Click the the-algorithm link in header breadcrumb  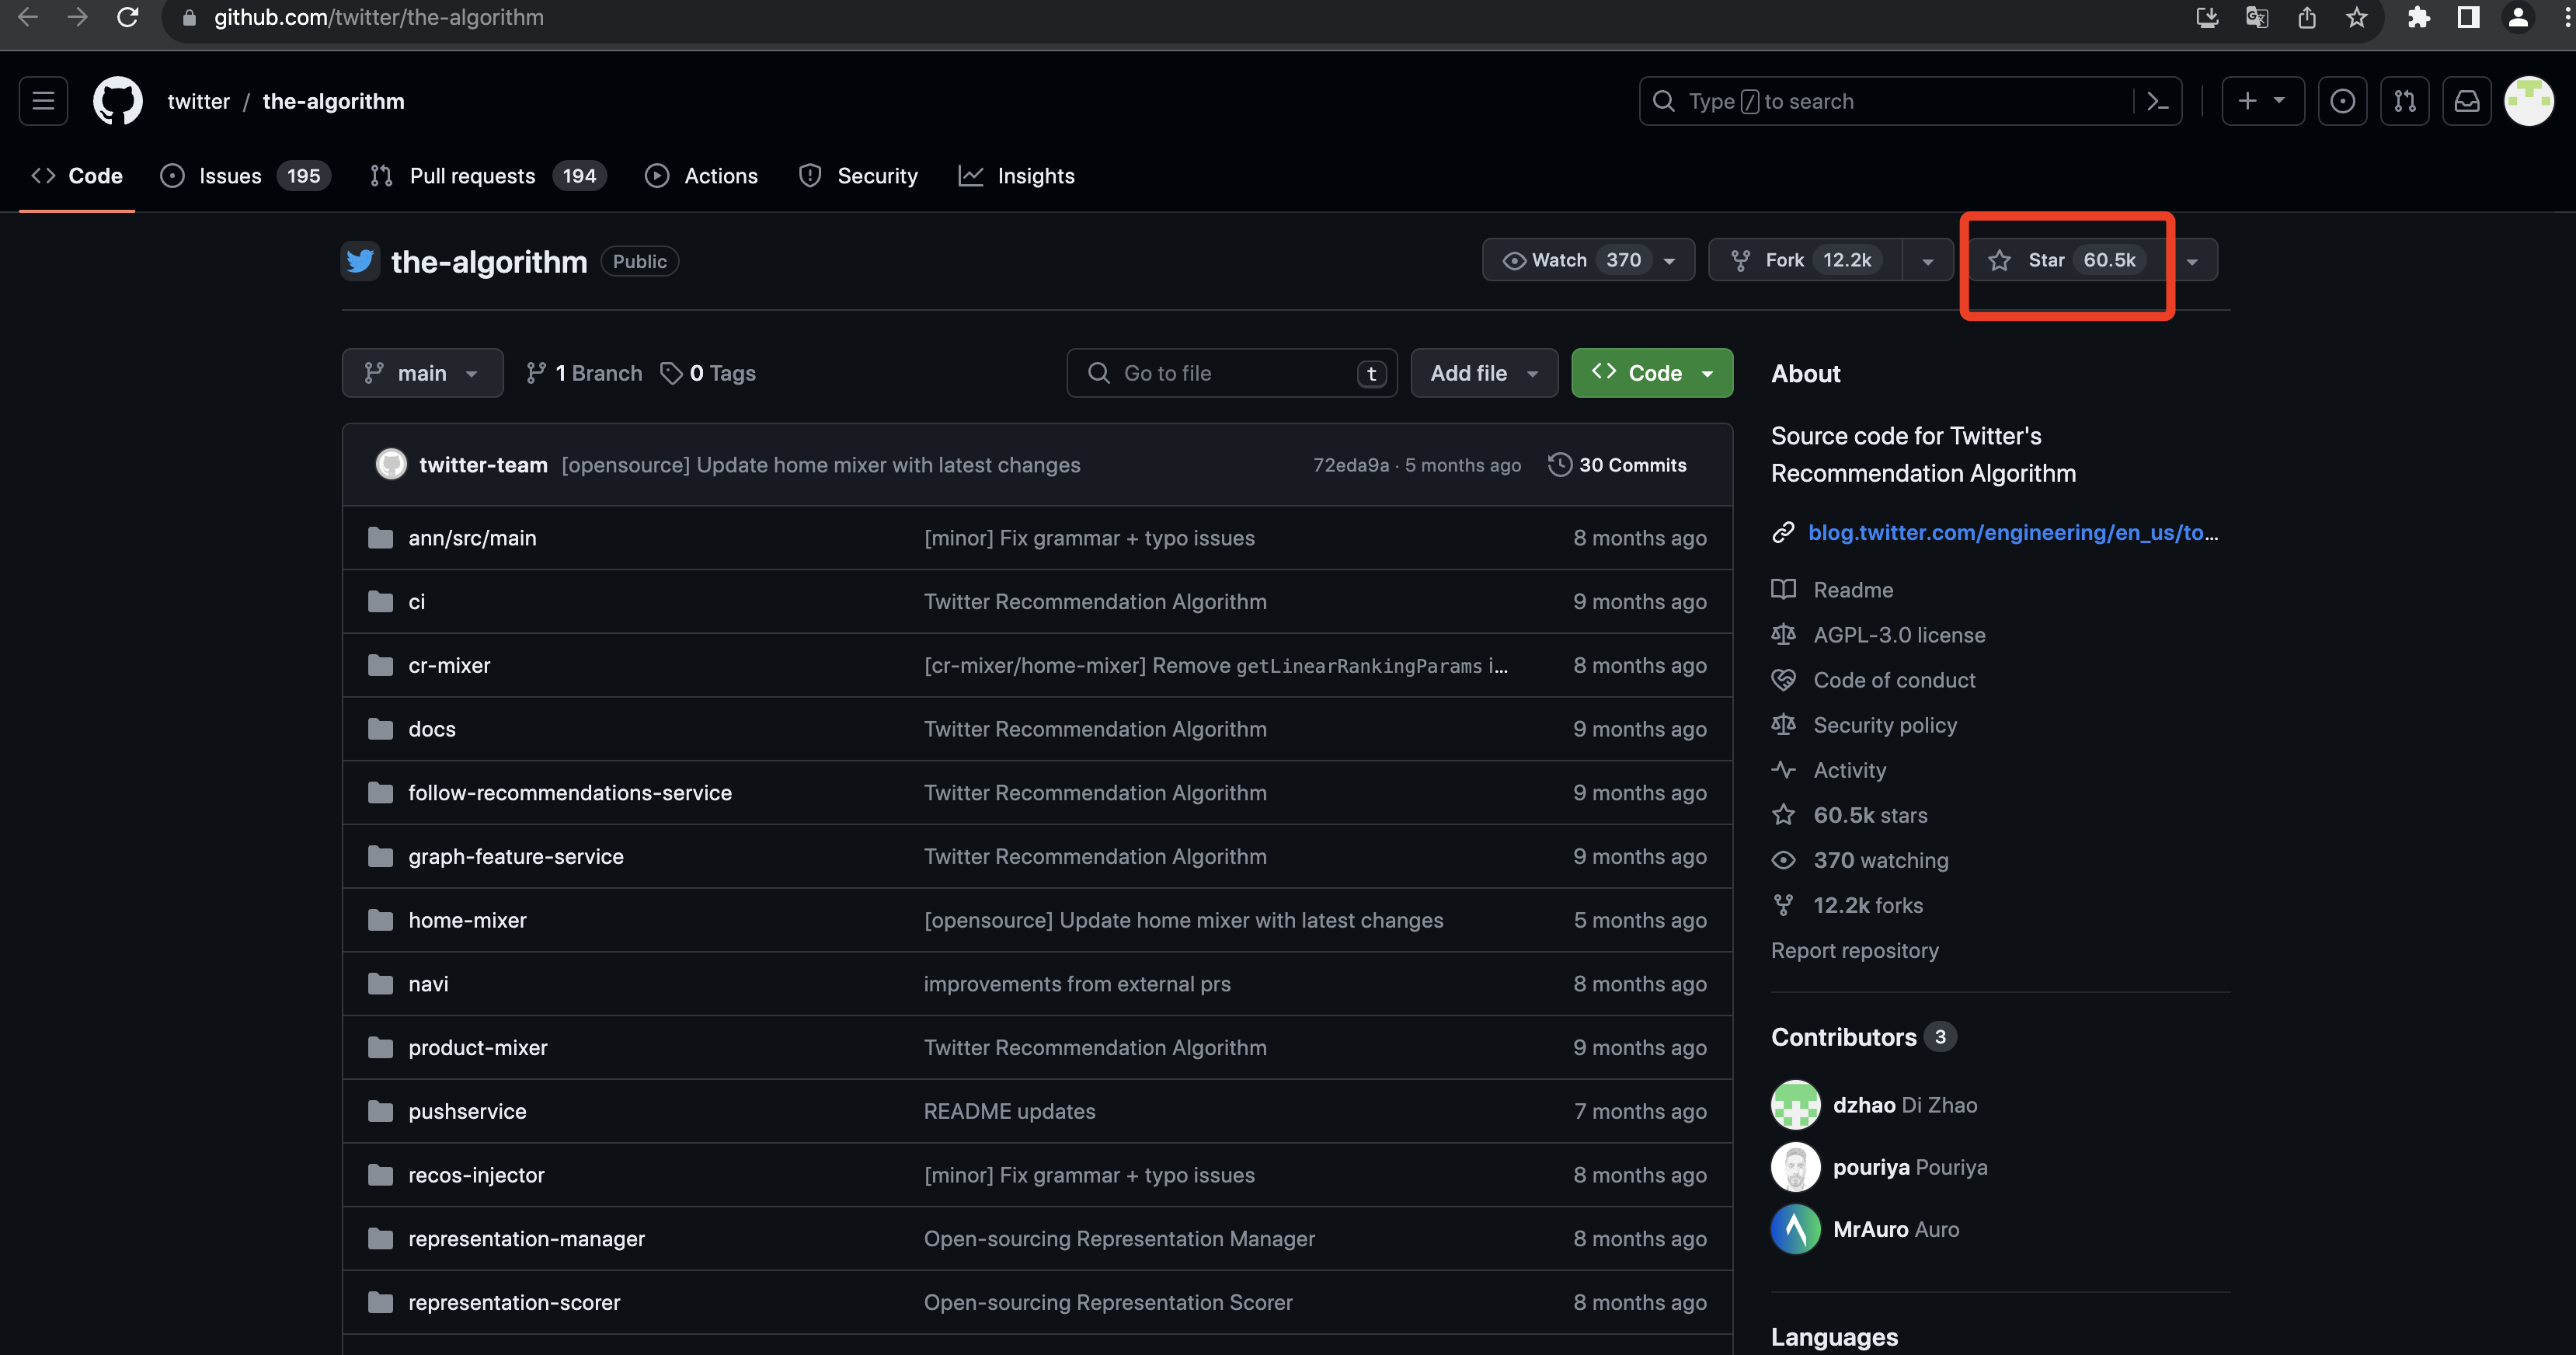click(333, 101)
